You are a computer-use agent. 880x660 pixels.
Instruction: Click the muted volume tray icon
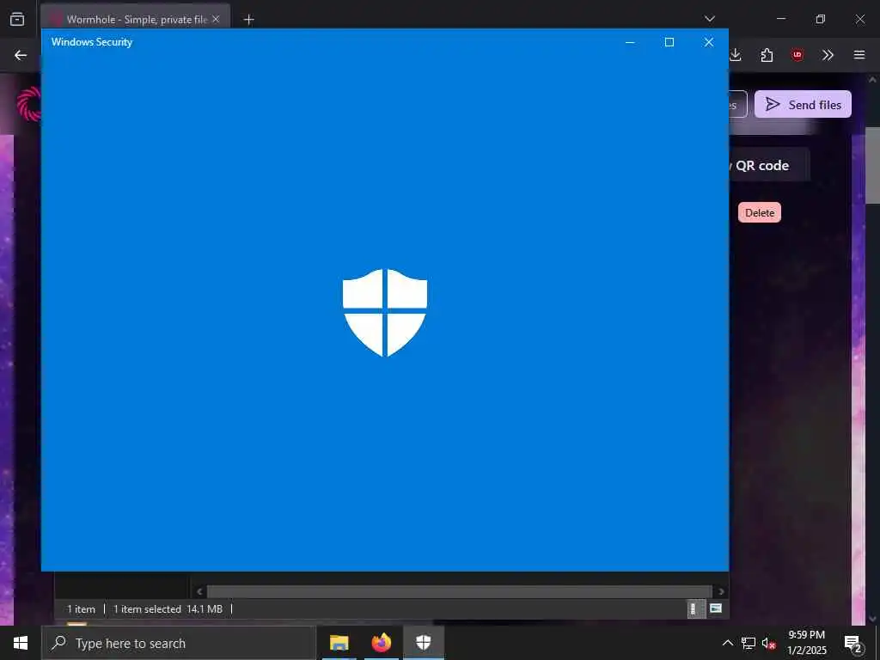point(769,643)
